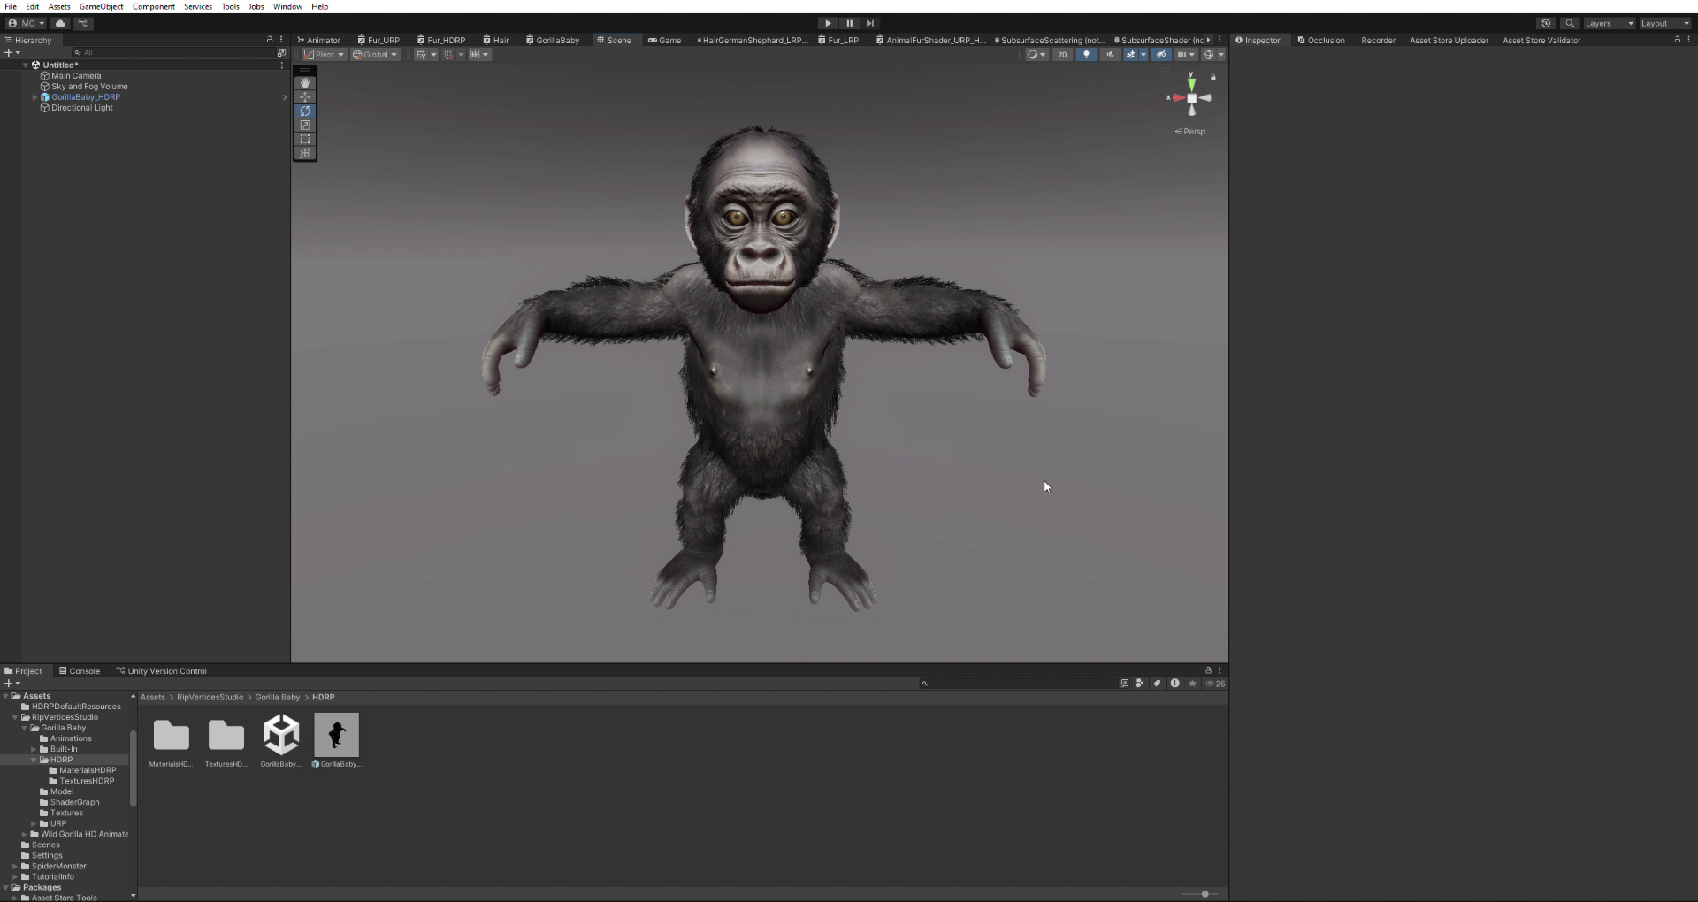Switch to the Unity Version Control tab

pos(162,671)
